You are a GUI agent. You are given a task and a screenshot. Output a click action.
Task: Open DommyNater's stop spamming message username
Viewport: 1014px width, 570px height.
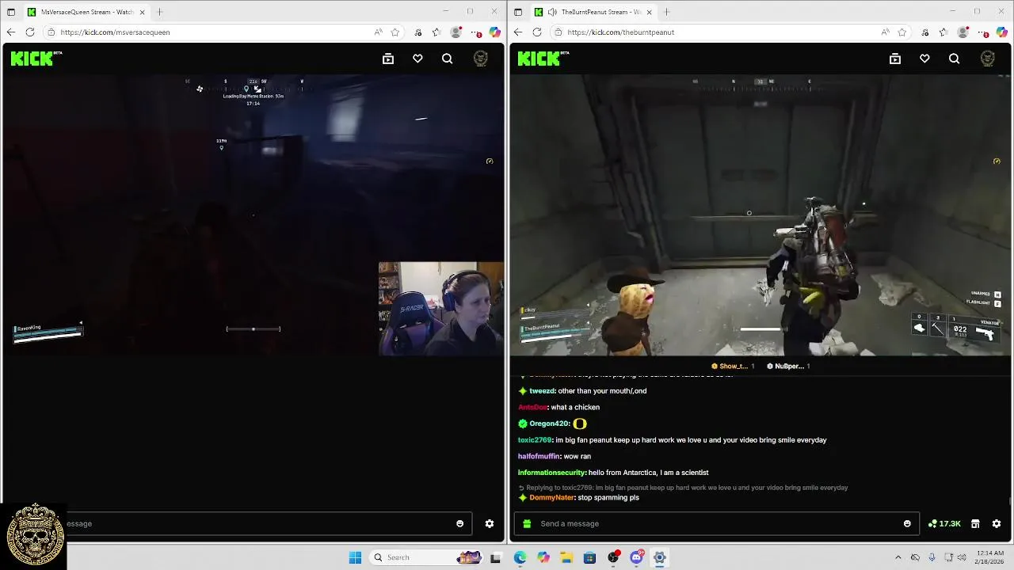point(551,497)
